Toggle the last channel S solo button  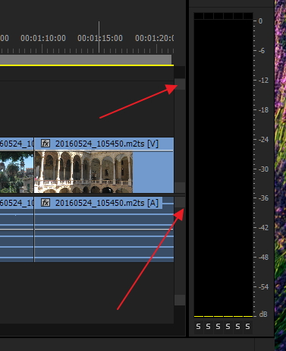[247, 327]
